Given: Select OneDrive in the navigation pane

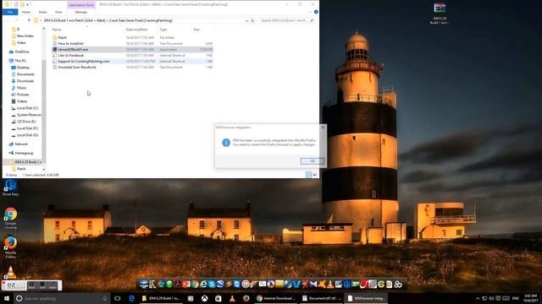Looking at the screenshot, I should point(21,52).
